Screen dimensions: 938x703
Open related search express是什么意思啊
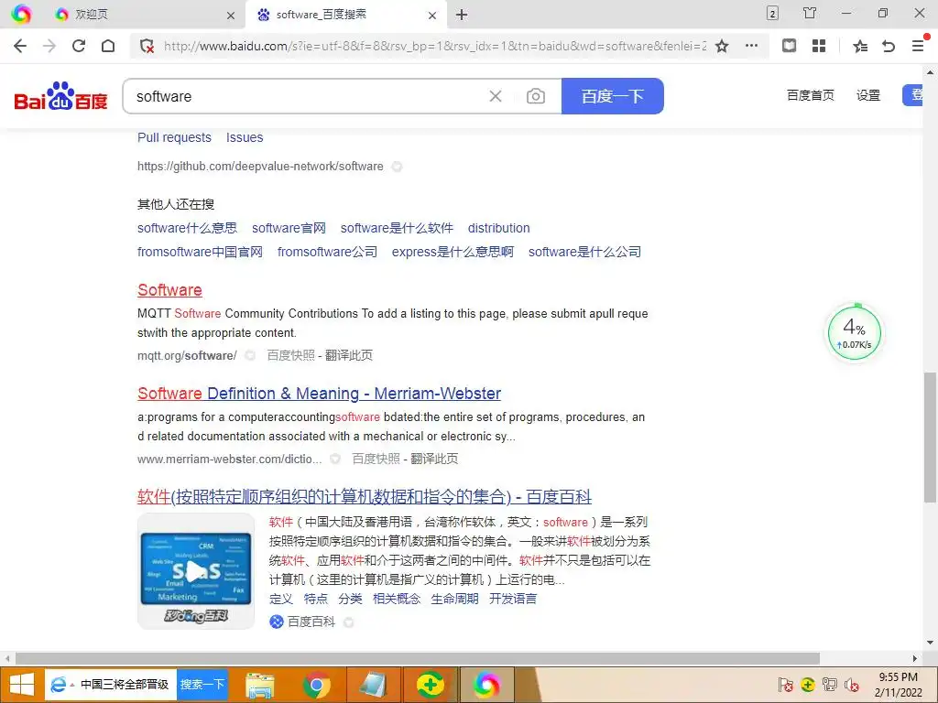[x=453, y=253]
